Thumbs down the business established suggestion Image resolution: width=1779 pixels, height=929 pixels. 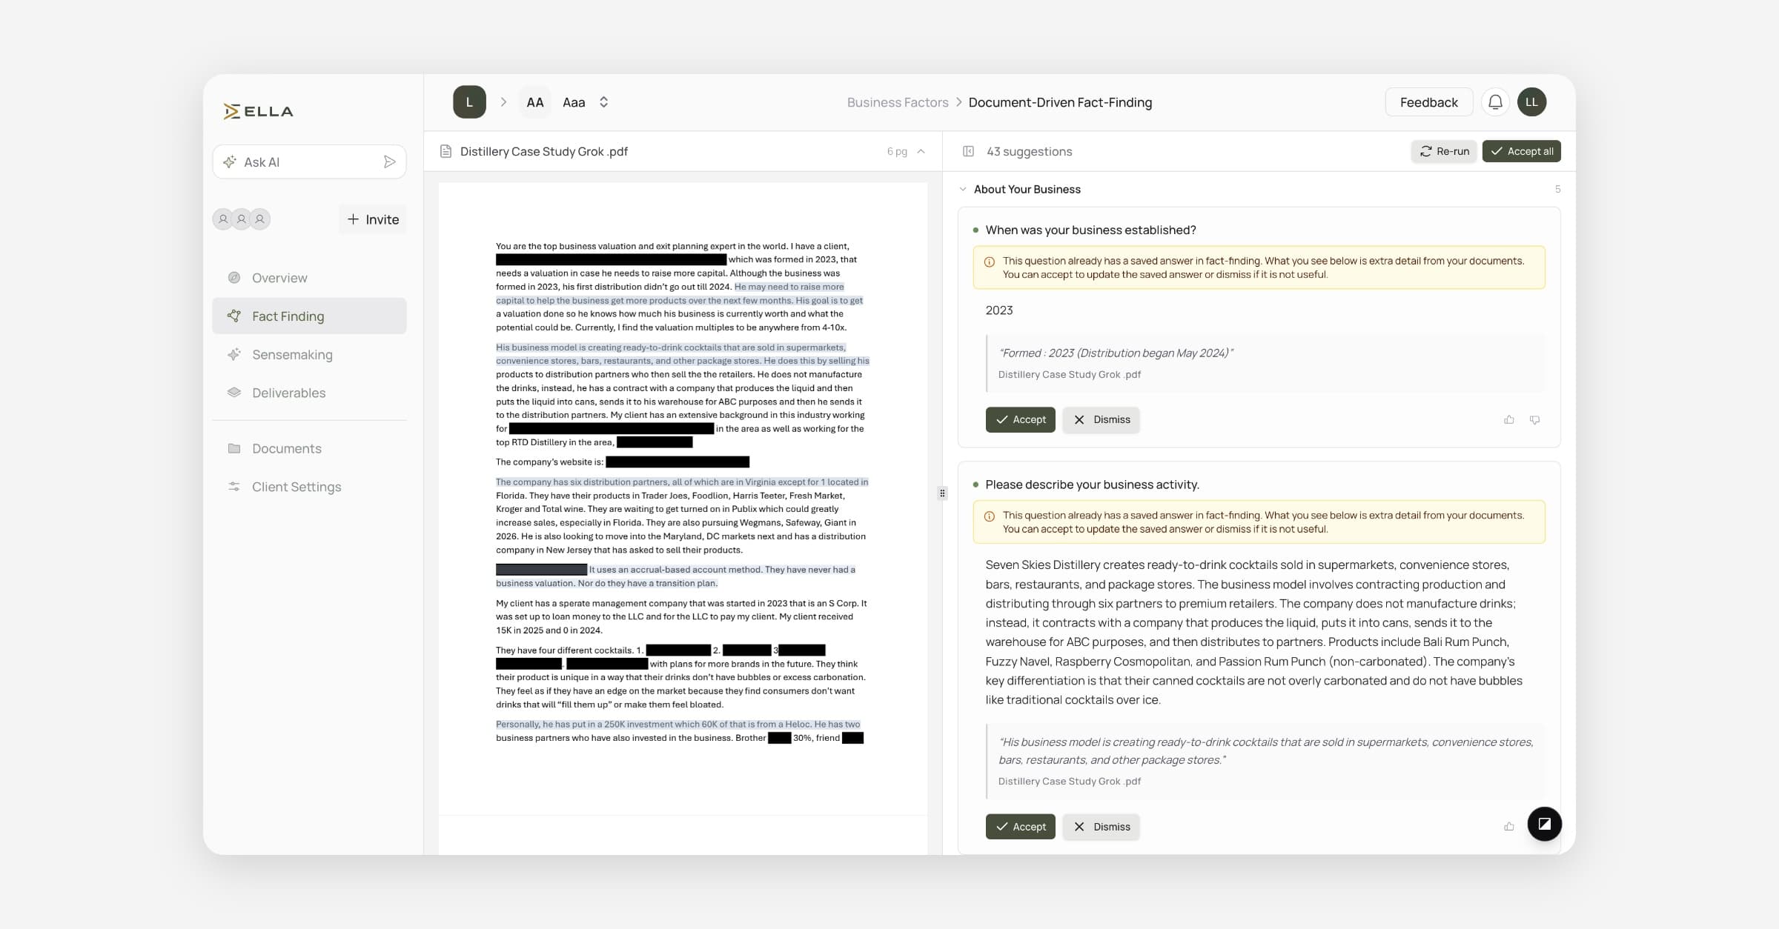pos(1535,420)
